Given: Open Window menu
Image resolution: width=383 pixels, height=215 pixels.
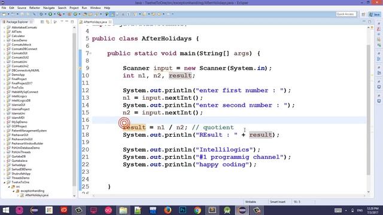Looking at the screenshot, I should pos(95,8).
